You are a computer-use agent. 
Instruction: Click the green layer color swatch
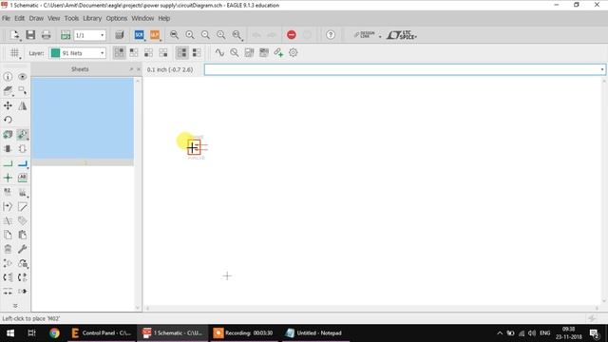[55, 53]
